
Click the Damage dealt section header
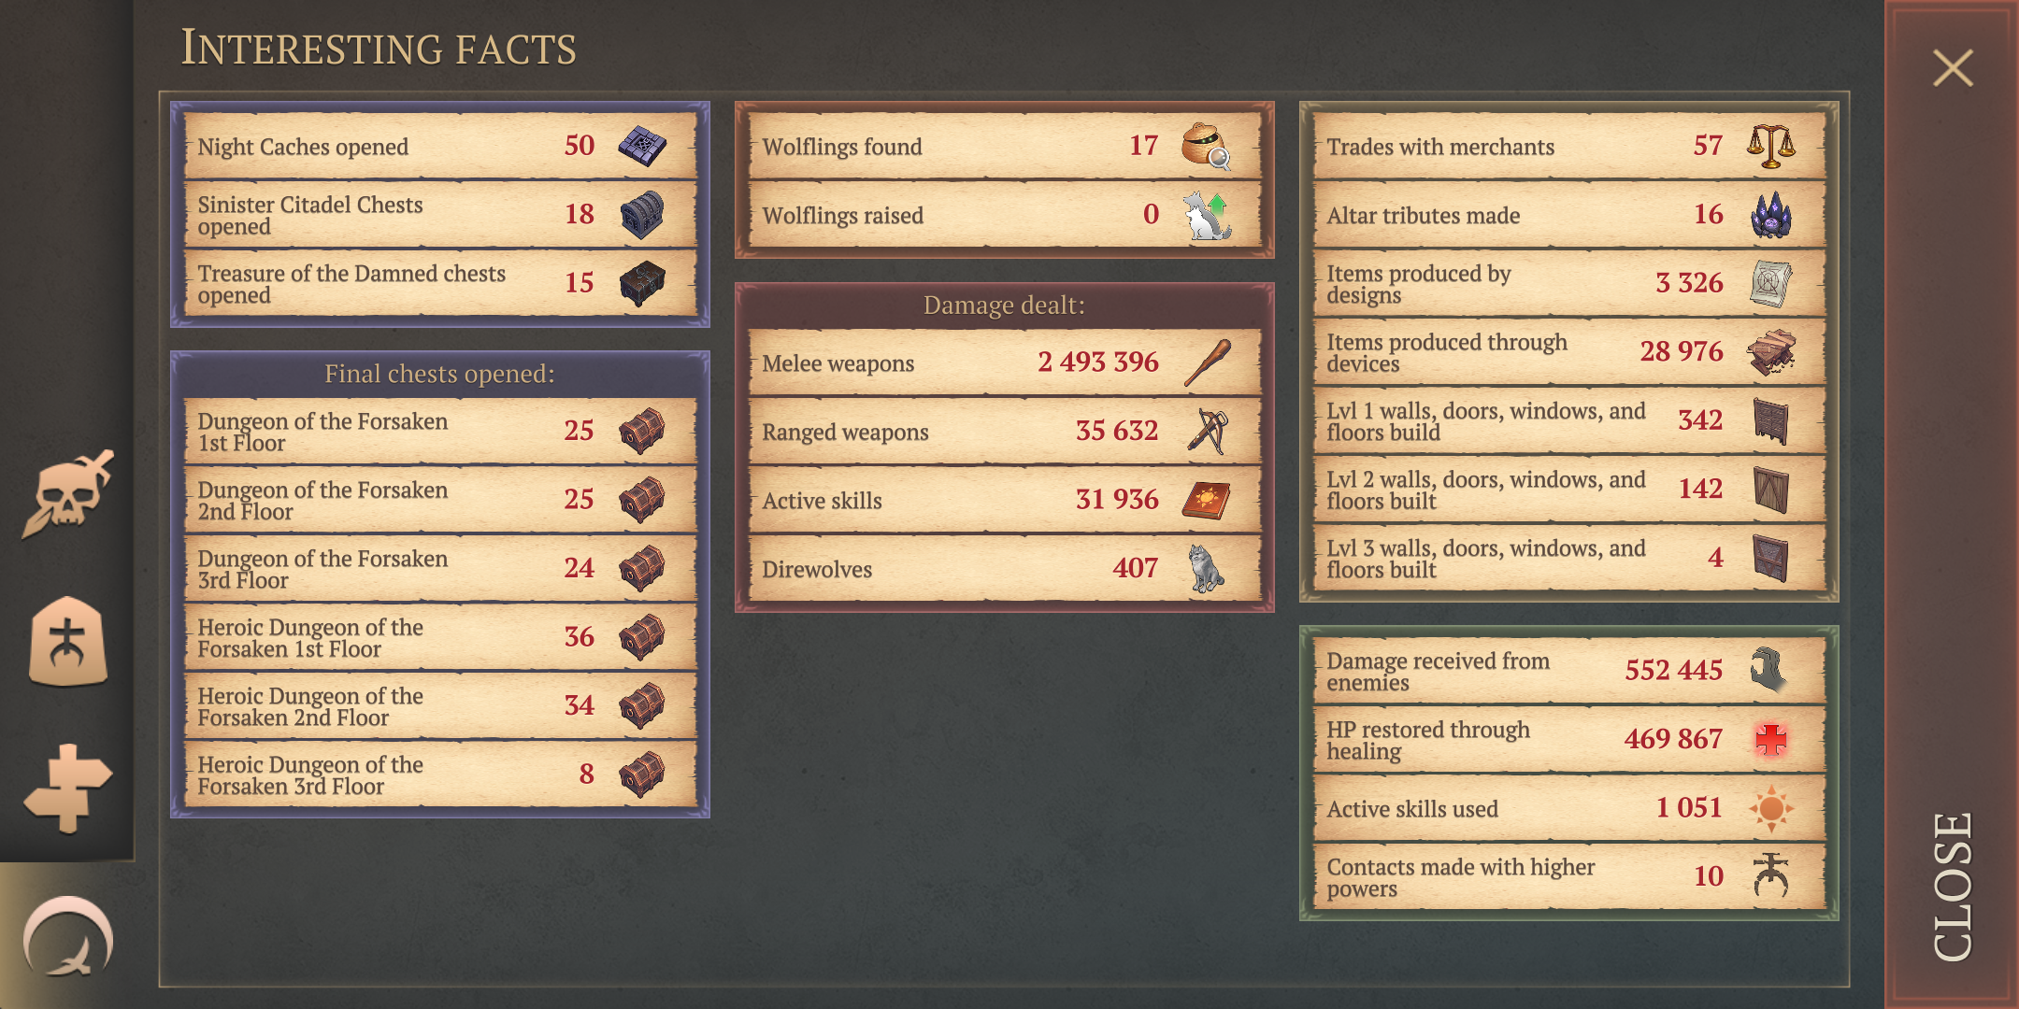point(1004,306)
